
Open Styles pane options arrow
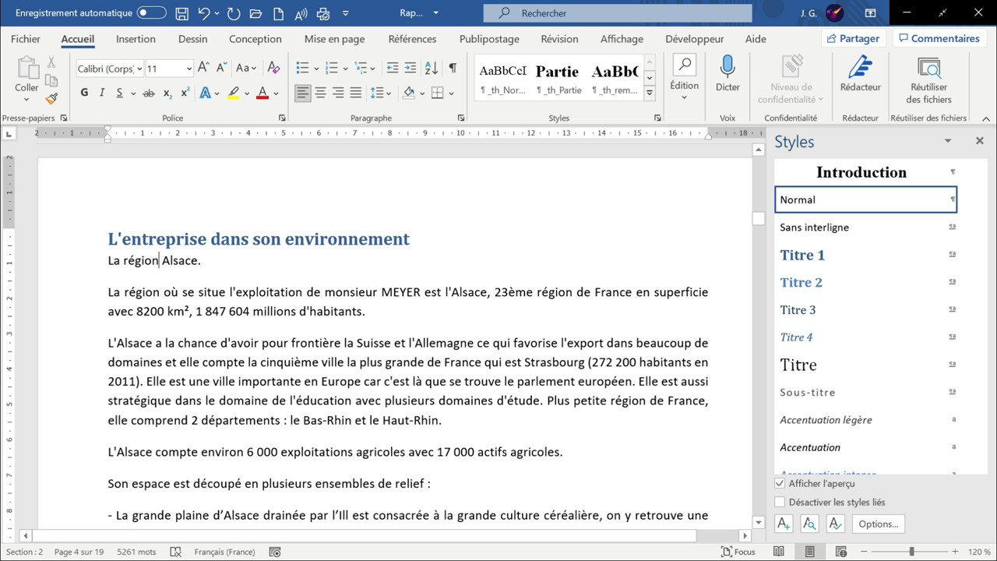tap(948, 141)
